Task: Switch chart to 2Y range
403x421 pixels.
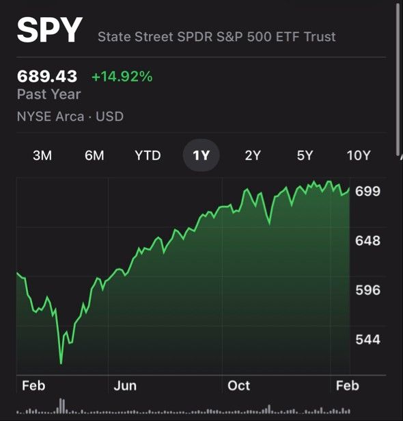Action: click(x=253, y=155)
